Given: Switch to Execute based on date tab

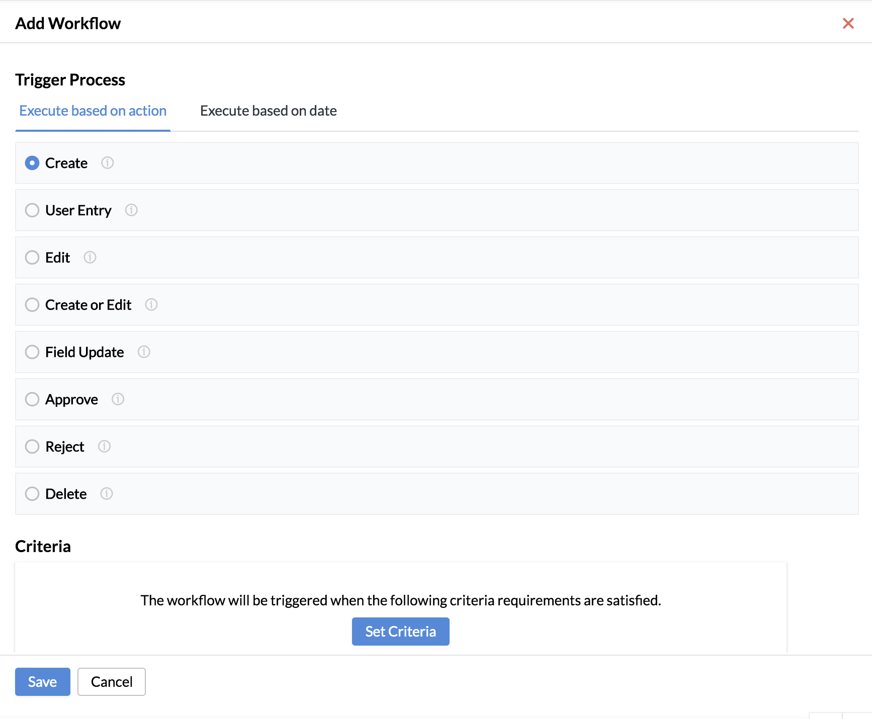Looking at the screenshot, I should pyautogui.click(x=269, y=111).
